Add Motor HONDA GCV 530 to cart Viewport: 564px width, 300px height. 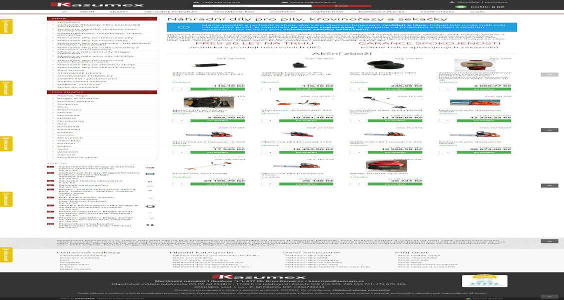coord(395,184)
